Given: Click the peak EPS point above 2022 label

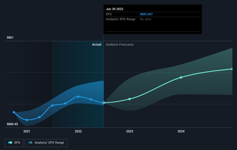Looking at the screenshot, I should 78,97.
